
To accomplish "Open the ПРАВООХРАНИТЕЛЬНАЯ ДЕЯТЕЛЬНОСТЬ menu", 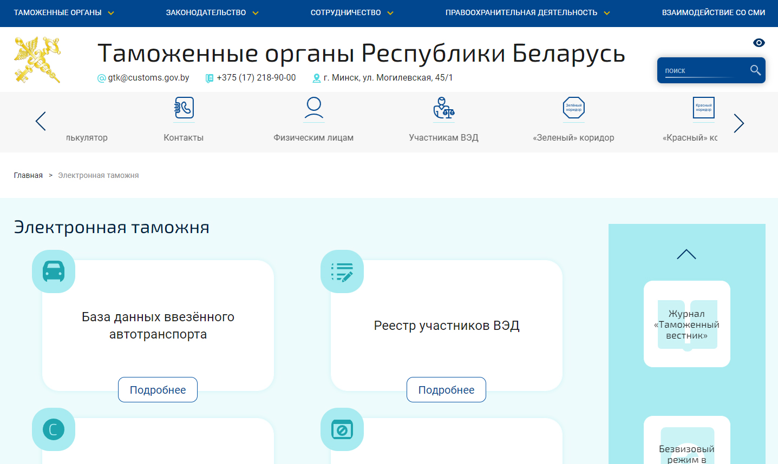I will click(x=521, y=12).
